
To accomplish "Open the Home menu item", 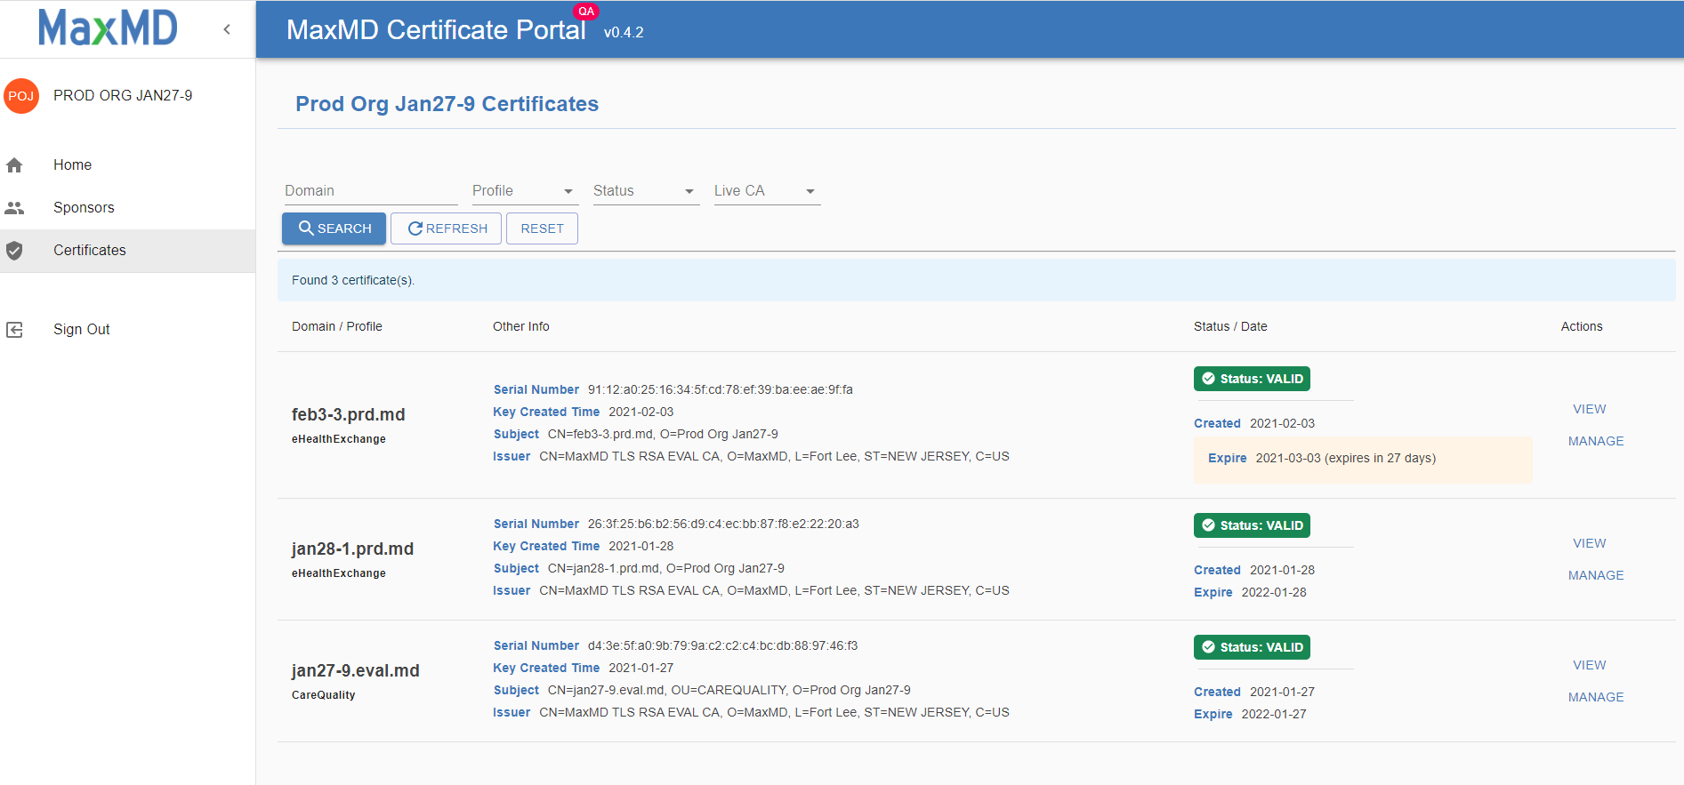I will [128, 165].
